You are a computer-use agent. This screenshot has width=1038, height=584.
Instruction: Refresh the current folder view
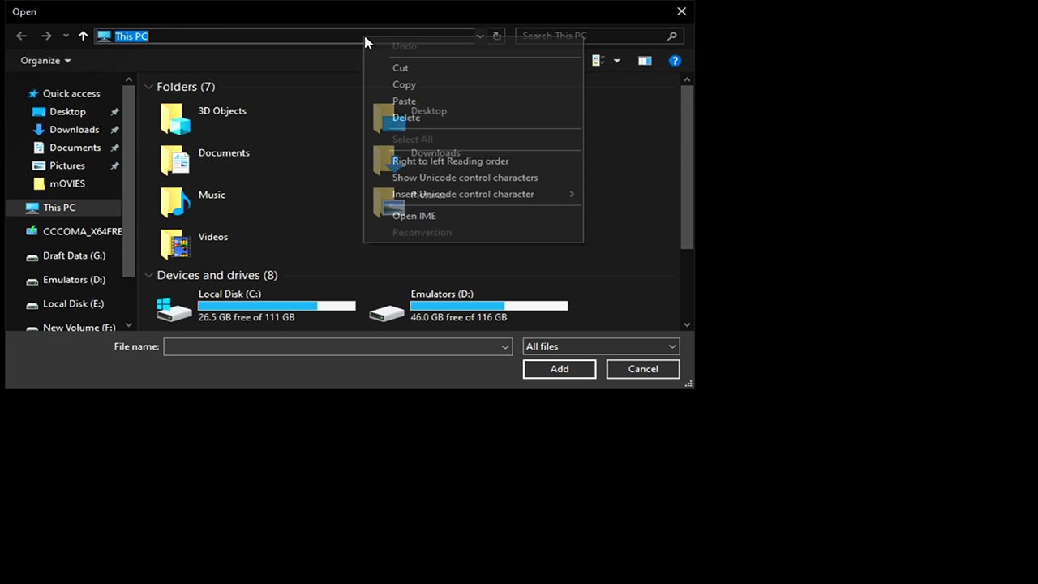496,36
